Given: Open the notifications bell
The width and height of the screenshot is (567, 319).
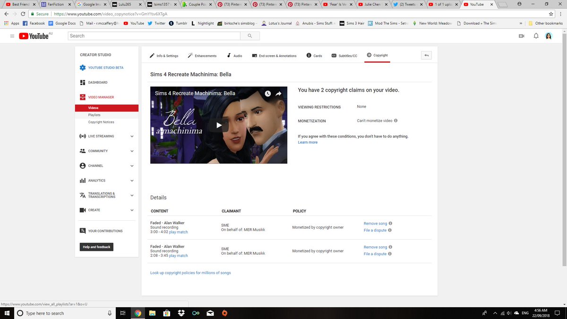Looking at the screenshot, I should click(536, 36).
